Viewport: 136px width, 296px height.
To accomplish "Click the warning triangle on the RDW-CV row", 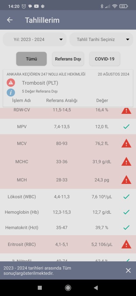I will point(126,111).
